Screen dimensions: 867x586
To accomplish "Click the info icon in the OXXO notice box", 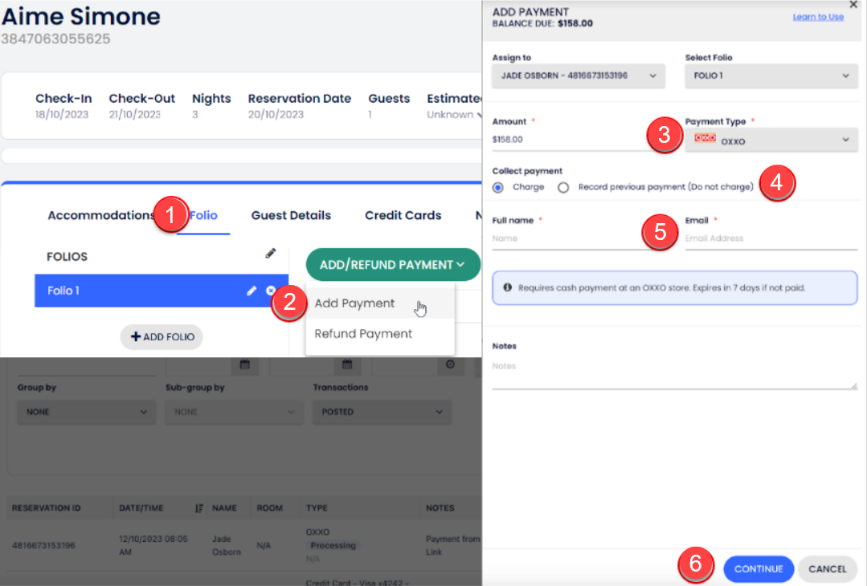I will coord(508,287).
